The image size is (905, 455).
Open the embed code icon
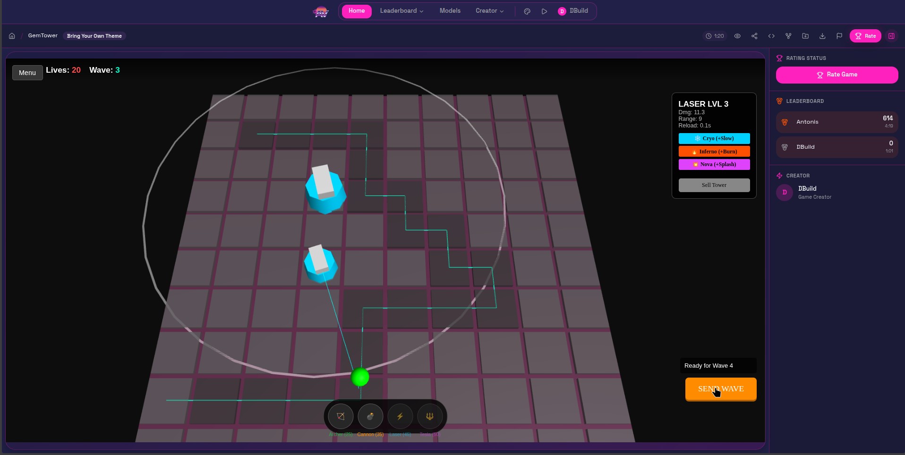(x=771, y=36)
